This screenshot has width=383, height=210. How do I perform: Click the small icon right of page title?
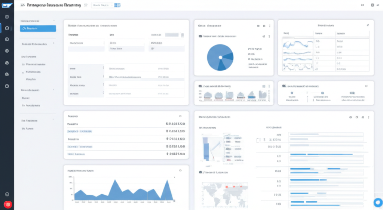point(86,5)
